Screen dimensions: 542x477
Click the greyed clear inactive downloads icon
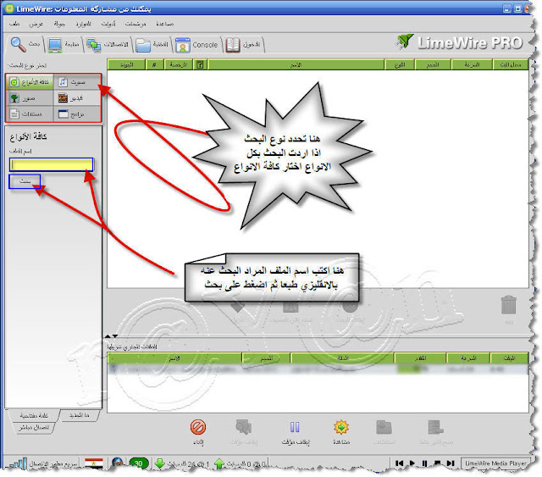point(435,427)
